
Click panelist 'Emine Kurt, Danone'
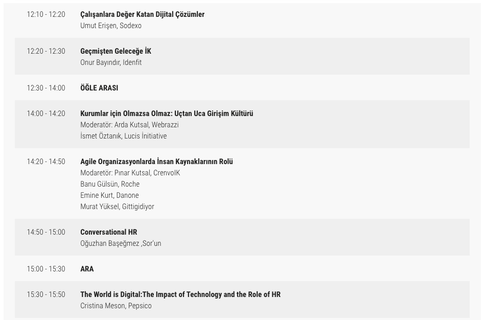tap(109, 195)
